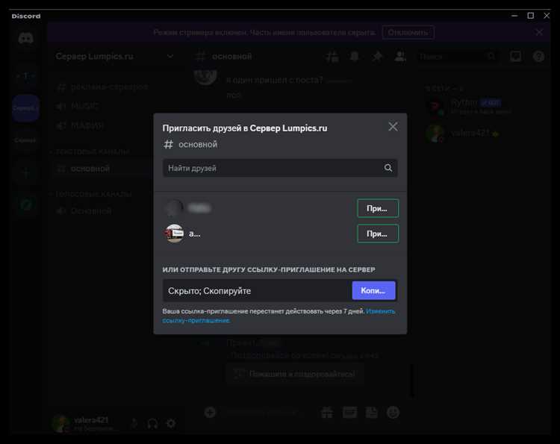Toggle headphones deafen in user panel

[x=152, y=423]
